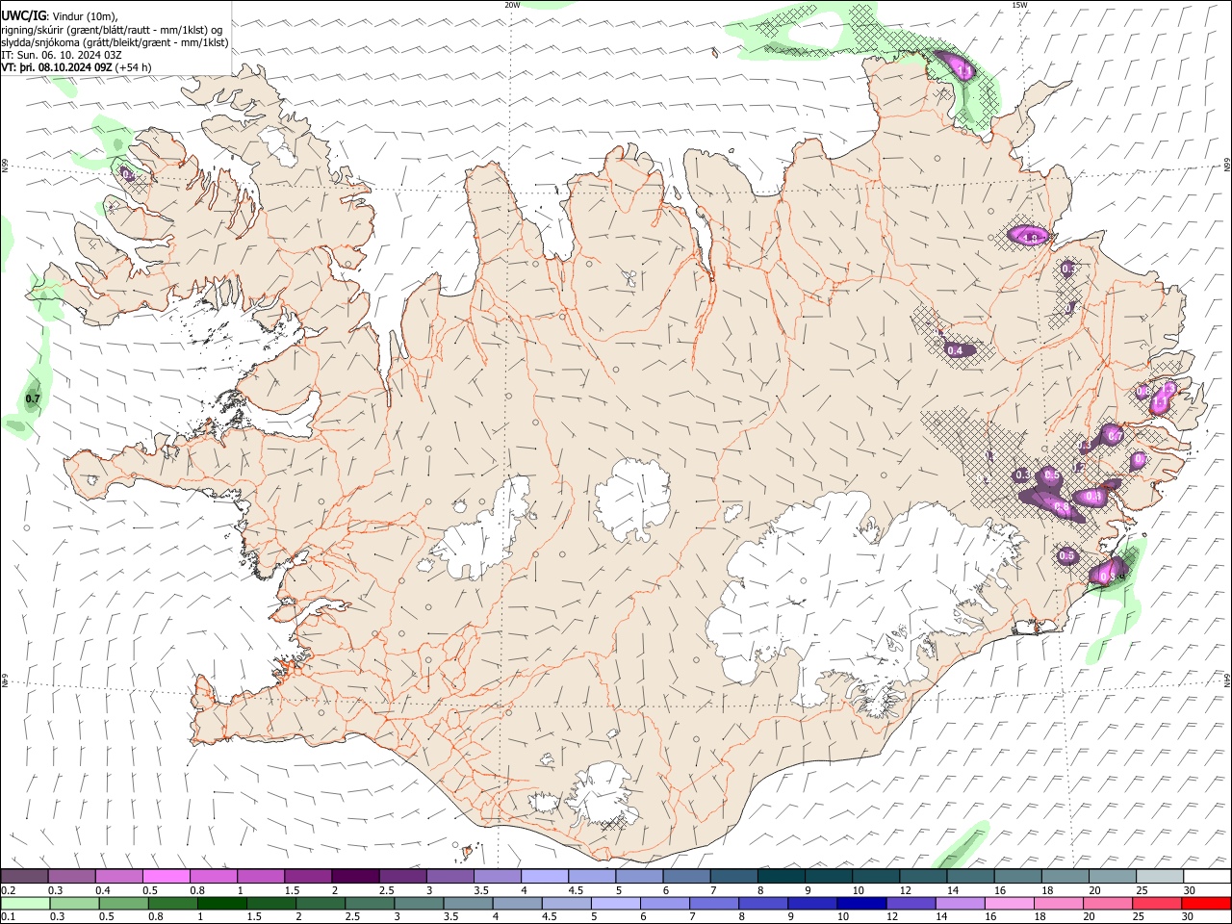Click lower legend bright red swatch after 30
Screen dimensions: 1232x924
(1206, 903)
